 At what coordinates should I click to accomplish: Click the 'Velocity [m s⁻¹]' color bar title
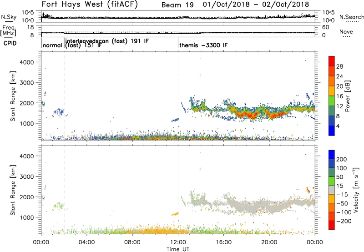coord(356,190)
